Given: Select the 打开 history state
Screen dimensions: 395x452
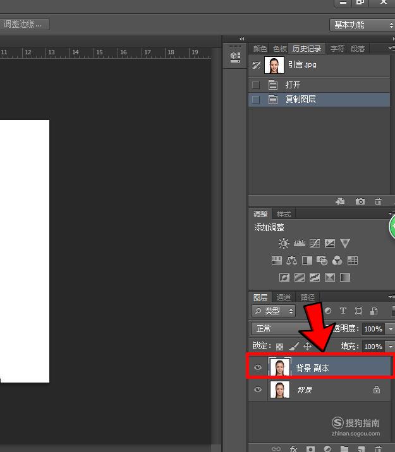Looking at the screenshot, I should pos(319,85).
